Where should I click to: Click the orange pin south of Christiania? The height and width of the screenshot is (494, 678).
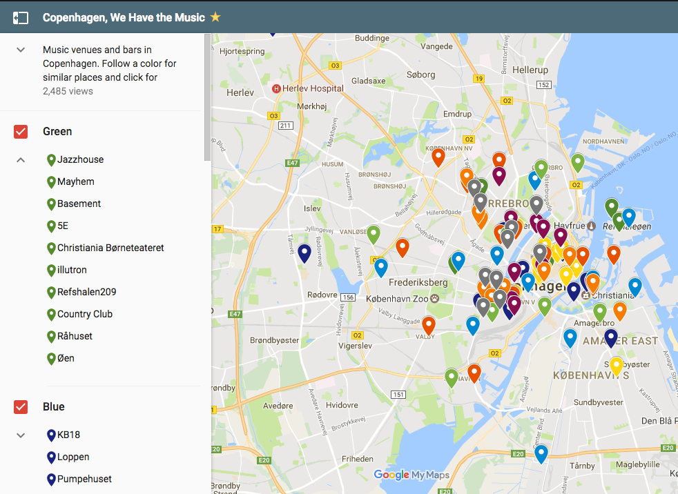(x=620, y=311)
